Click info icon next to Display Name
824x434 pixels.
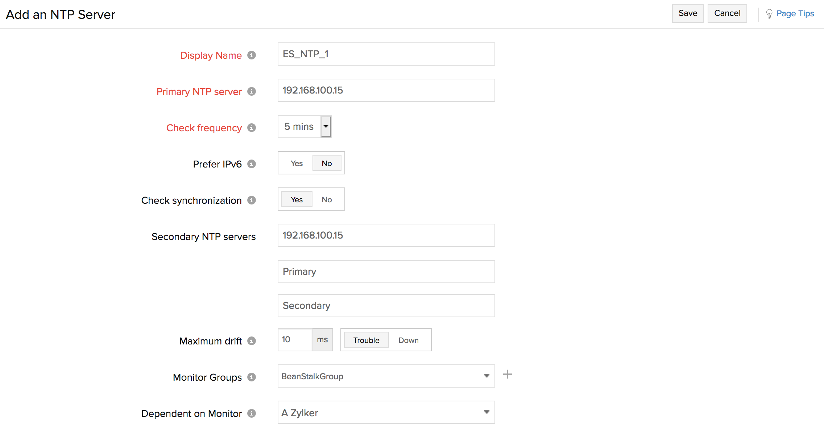251,55
